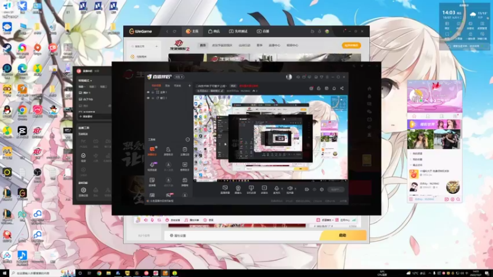493x277 pixels.
Task: Add camera source in bottom toolbar
Action: (238, 189)
